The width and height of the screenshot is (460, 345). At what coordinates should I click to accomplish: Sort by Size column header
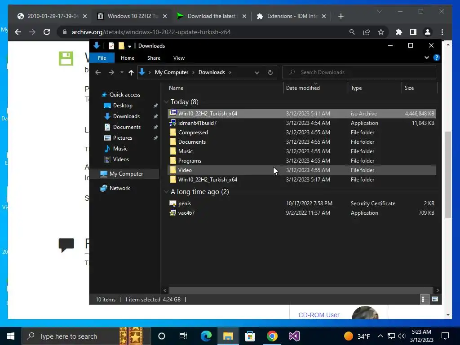click(409, 88)
